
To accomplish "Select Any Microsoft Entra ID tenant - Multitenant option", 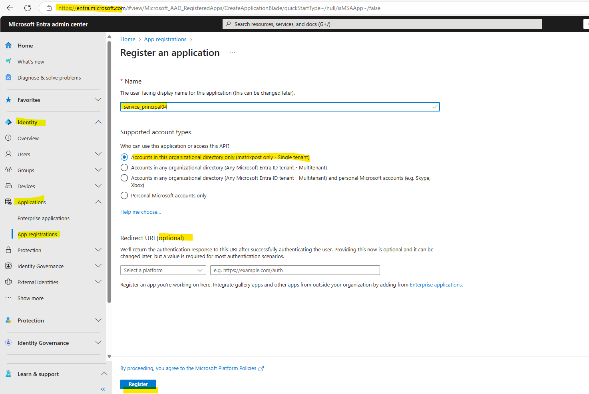I will pyautogui.click(x=124, y=167).
